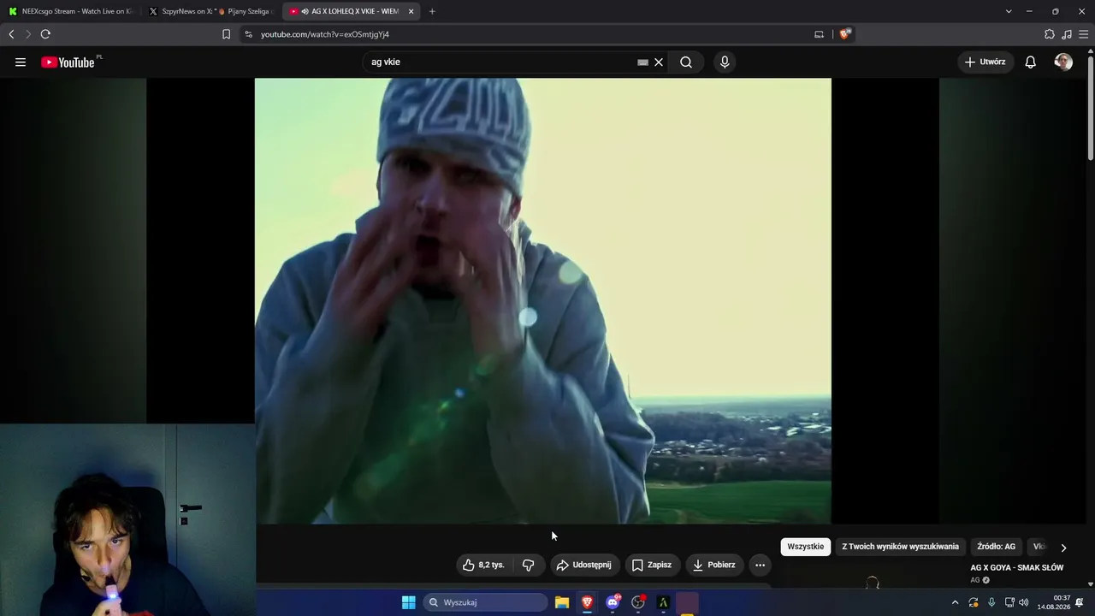The image size is (1095, 616).
Task: Open the YouTube hamburger guide menu
Action: tap(21, 62)
